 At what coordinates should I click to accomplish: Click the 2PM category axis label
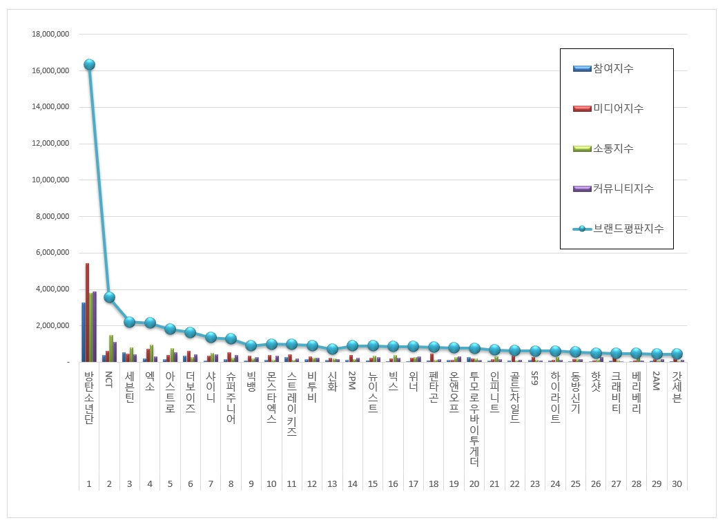click(352, 381)
